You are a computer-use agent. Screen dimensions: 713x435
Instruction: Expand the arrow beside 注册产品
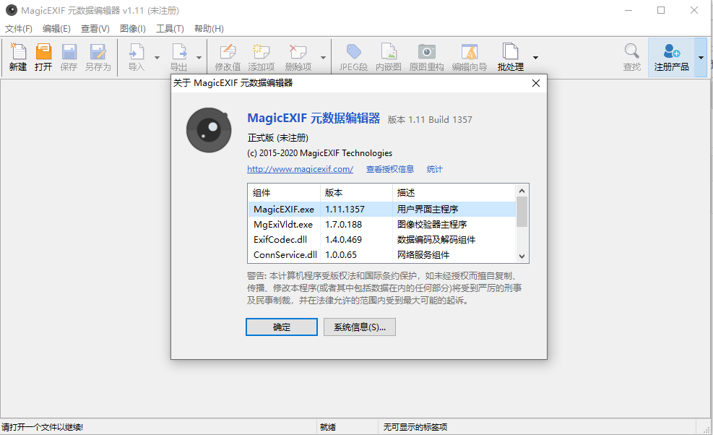(x=699, y=56)
